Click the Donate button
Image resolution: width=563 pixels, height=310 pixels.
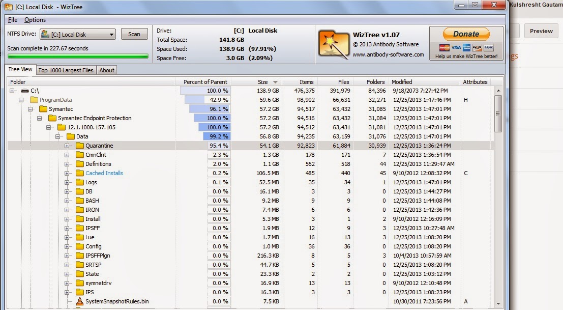coord(466,34)
